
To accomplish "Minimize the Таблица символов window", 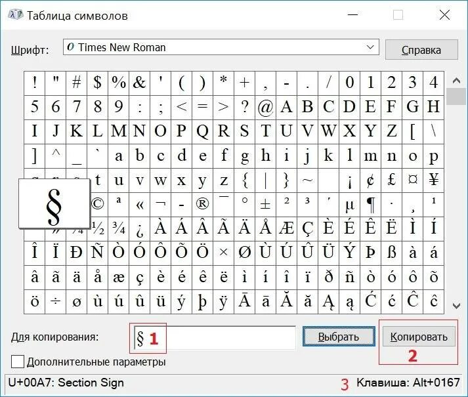I will click(352, 14).
